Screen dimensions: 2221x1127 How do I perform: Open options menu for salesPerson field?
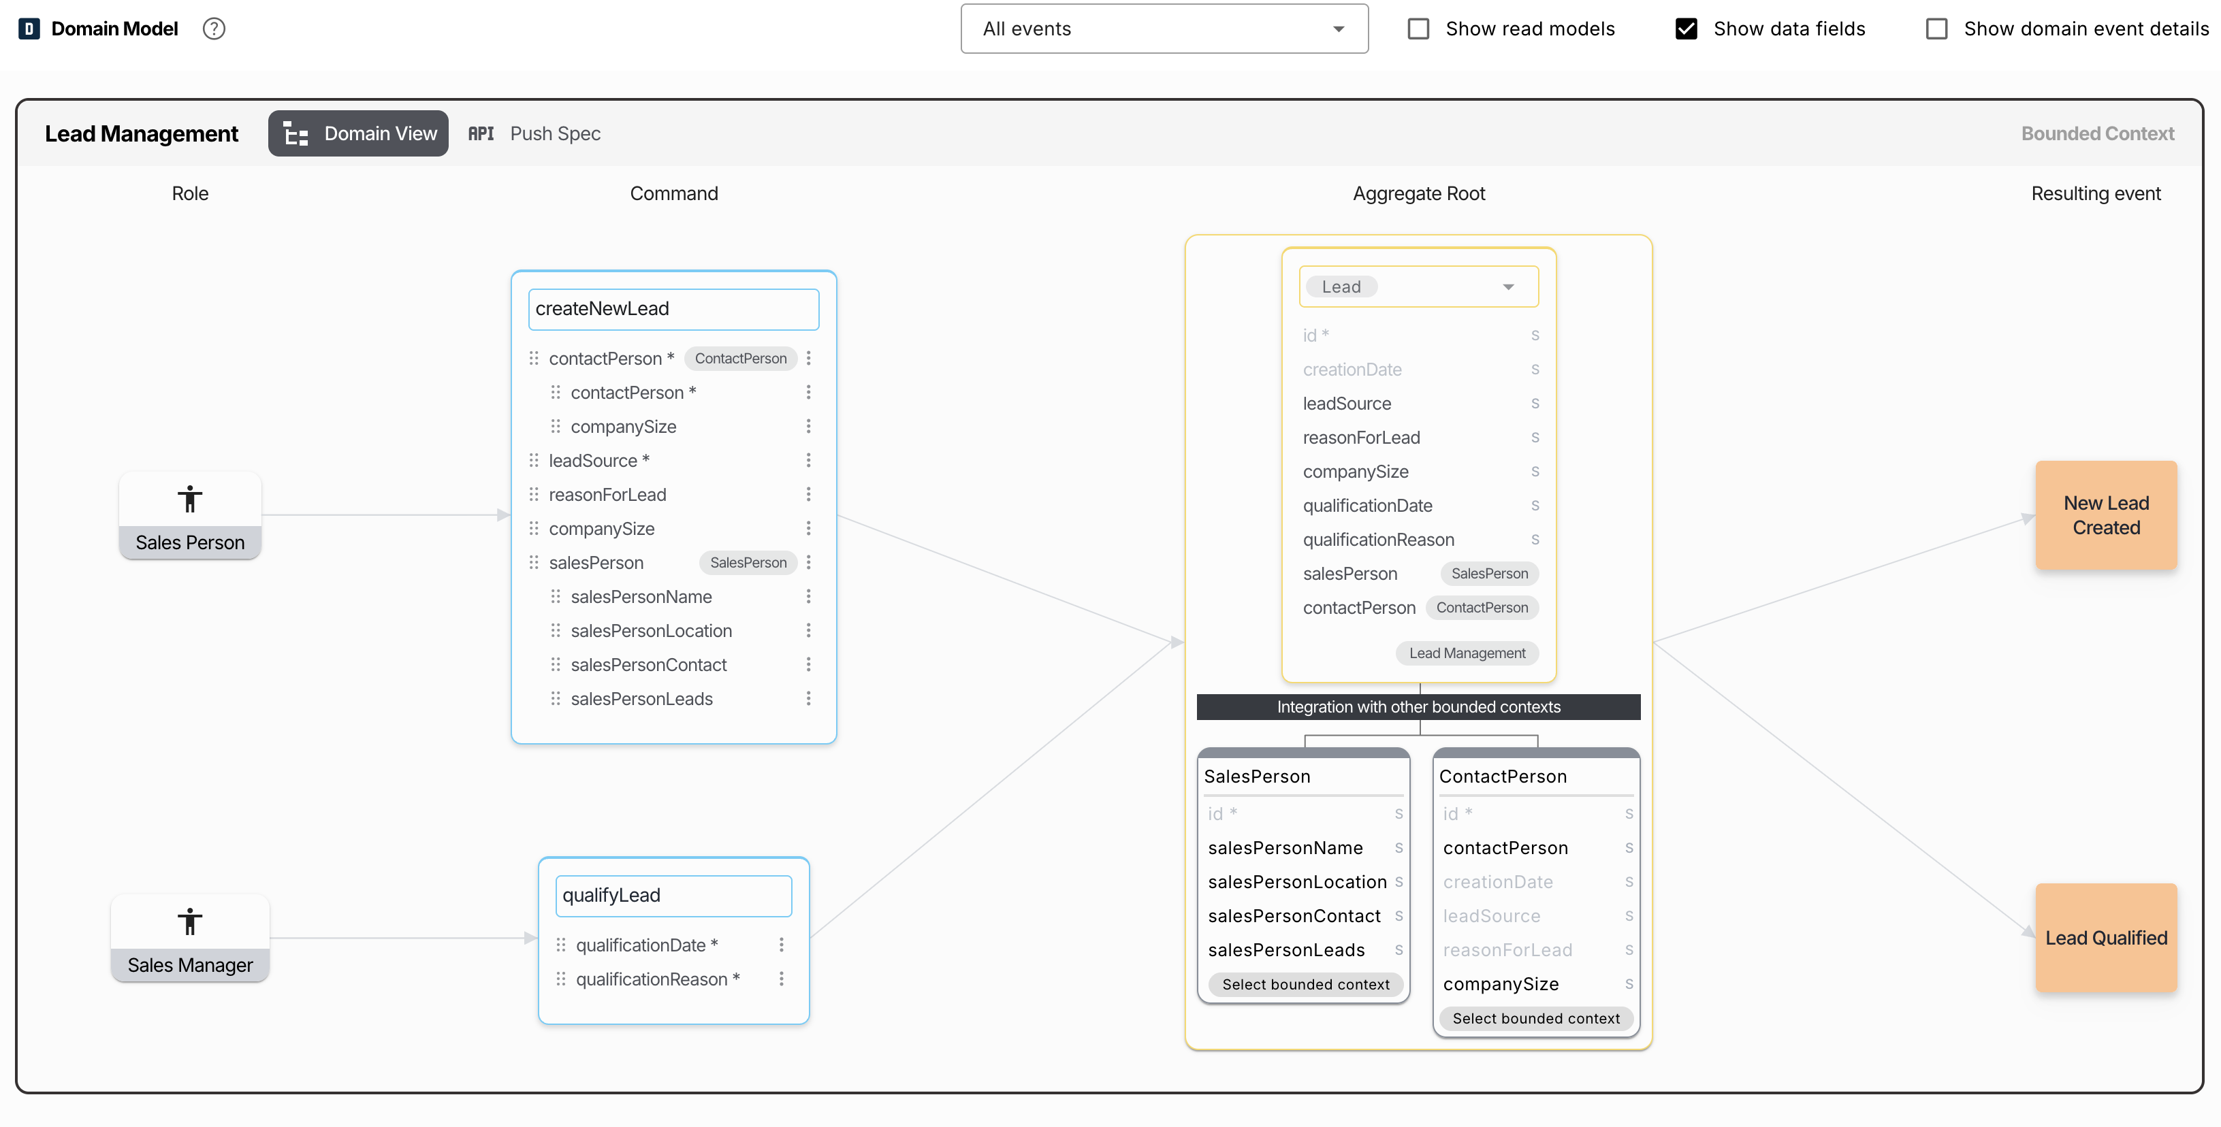point(809,563)
